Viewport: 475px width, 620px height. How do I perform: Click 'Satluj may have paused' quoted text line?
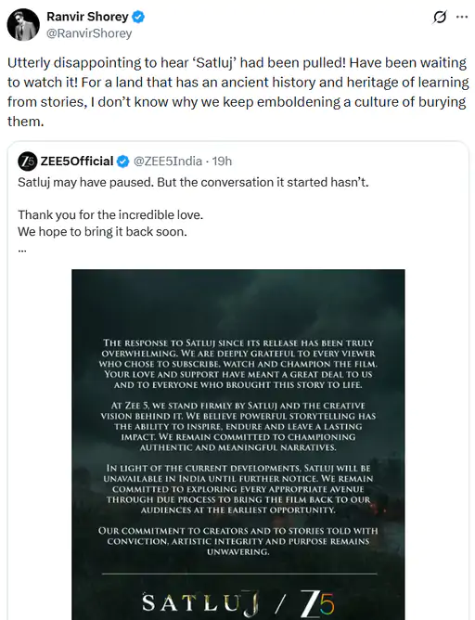(x=193, y=182)
